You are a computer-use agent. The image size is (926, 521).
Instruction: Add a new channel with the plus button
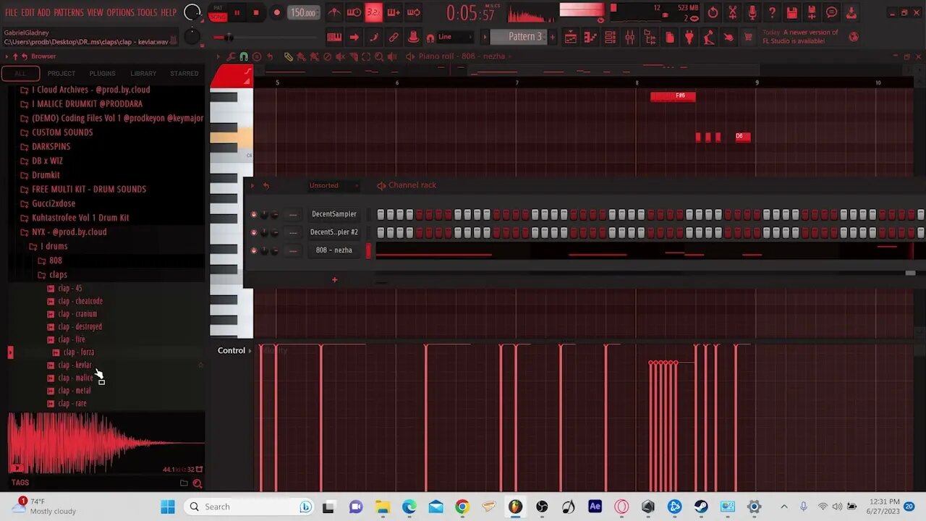334,280
